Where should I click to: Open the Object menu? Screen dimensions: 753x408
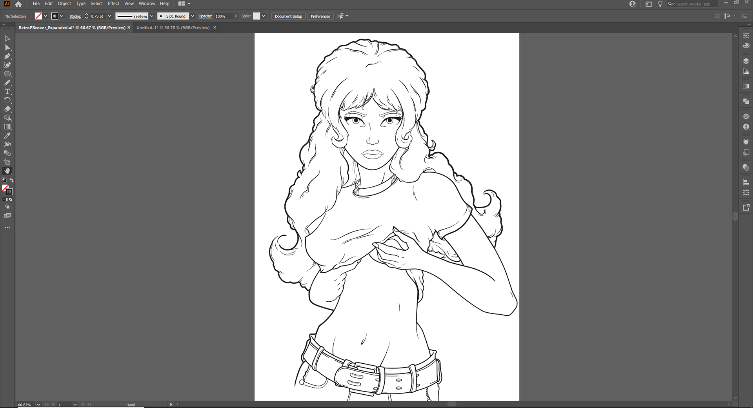(64, 4)
